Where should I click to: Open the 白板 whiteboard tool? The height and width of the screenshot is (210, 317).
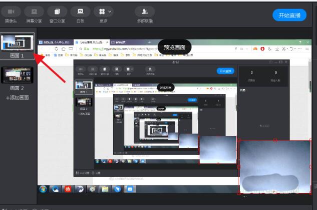pos(80,11)
